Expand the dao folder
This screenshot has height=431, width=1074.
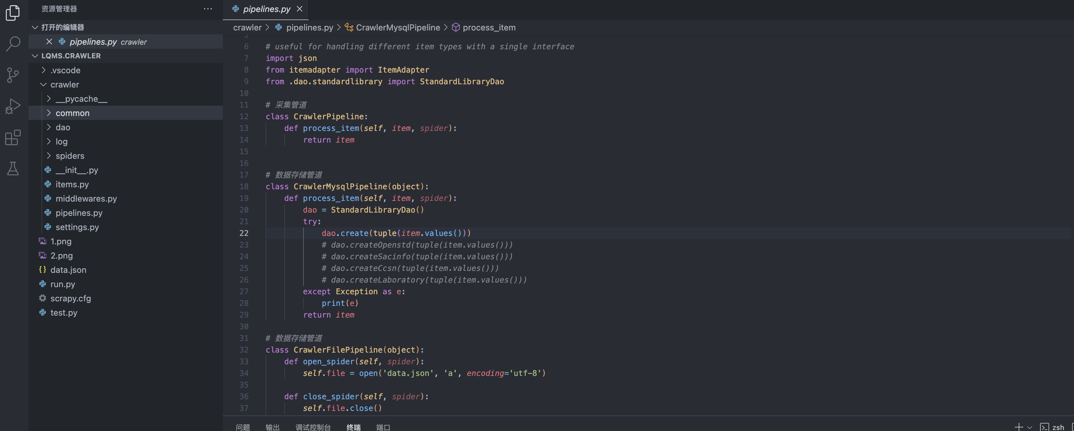(x=49, y=127)
